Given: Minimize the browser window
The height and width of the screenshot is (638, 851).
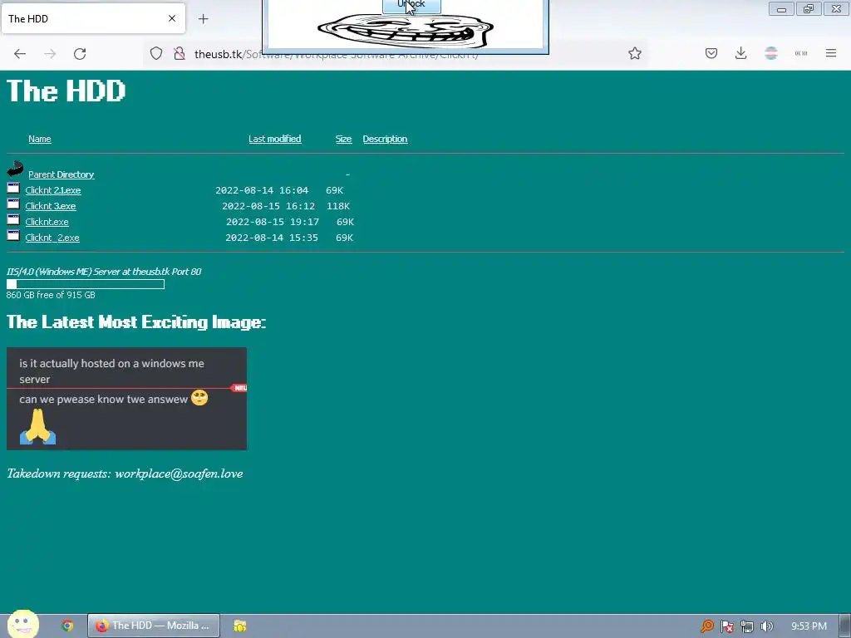Looking at the screenshot, I should pyautogui.click(x=781, y=8).
